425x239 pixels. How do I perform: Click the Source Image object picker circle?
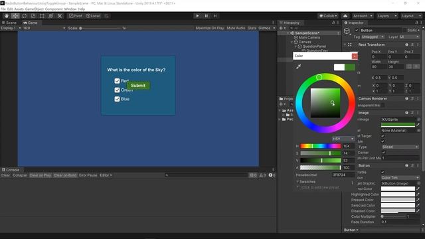(x=418, y=119)
